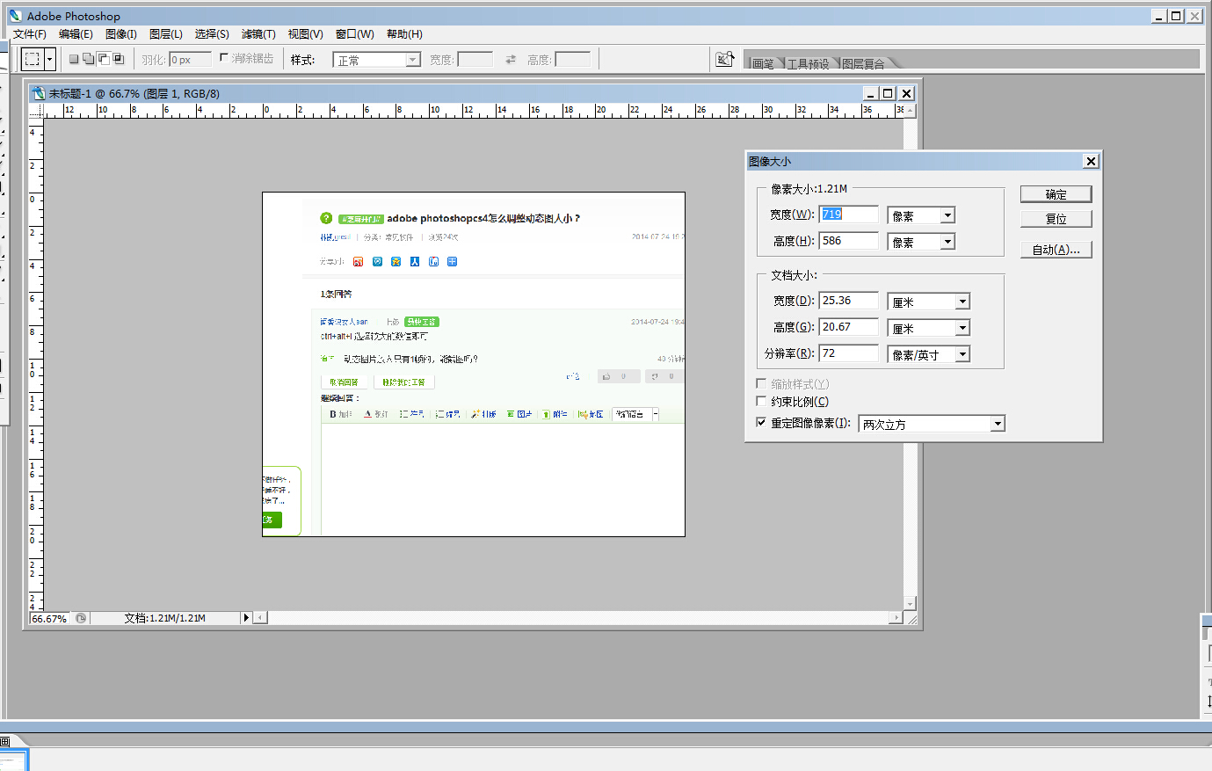Click the vertical scrollbar down arrow

click(x=911, y=604)
